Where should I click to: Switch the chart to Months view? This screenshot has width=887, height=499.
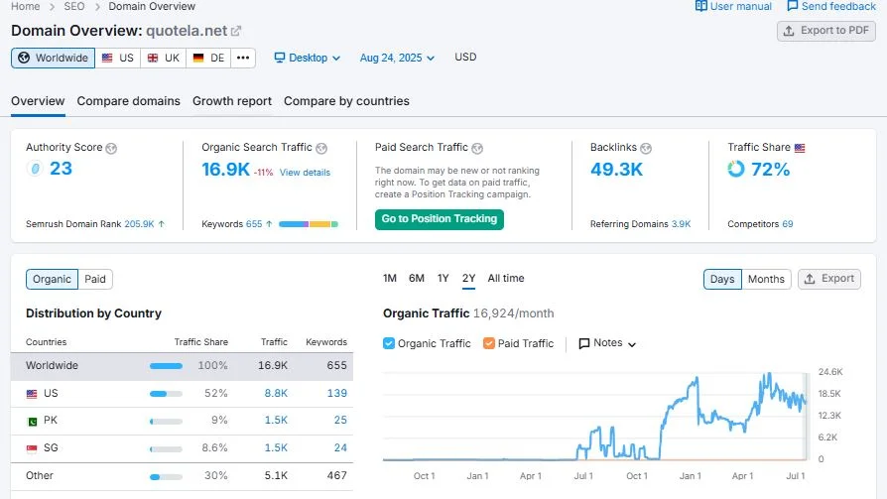point(765,279)
